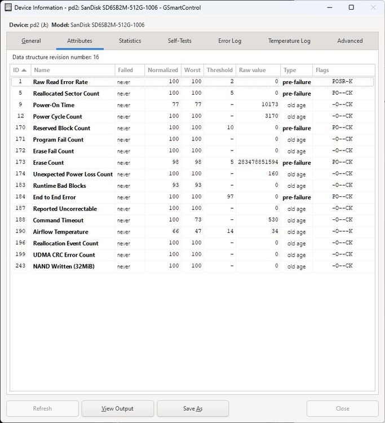Click the View Output button

point(118,408)
